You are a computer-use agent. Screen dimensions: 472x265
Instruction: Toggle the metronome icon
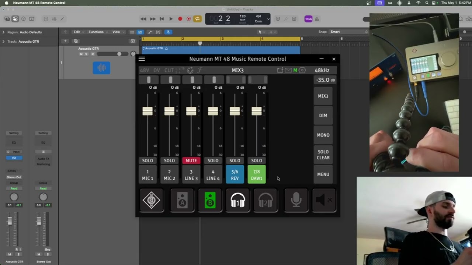pos(317,19)
